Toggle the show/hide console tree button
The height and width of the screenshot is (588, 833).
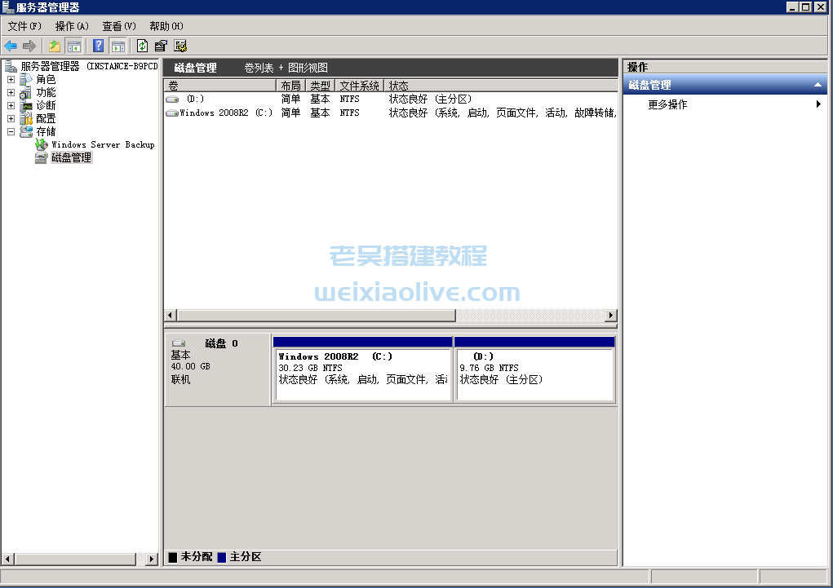74,46
